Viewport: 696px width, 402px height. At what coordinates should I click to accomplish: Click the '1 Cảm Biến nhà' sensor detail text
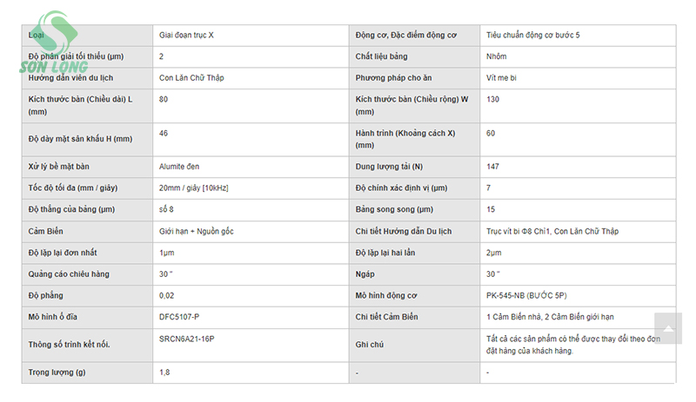point(513,317)
